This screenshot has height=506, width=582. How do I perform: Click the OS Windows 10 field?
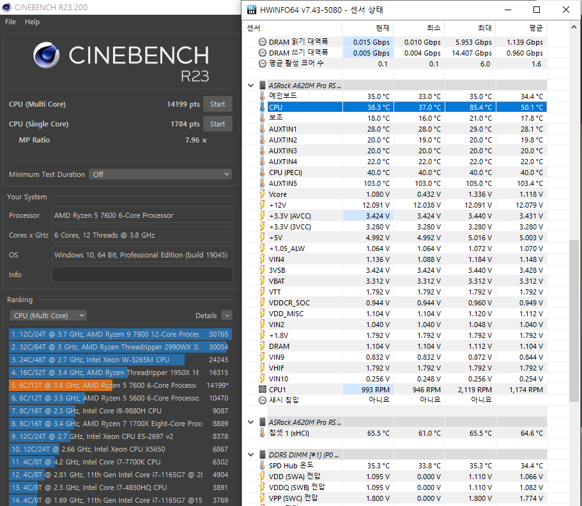click(x=142, y=255)
